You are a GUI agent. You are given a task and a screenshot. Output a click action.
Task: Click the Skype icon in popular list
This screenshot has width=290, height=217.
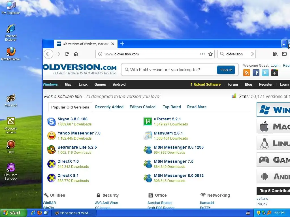52,121
